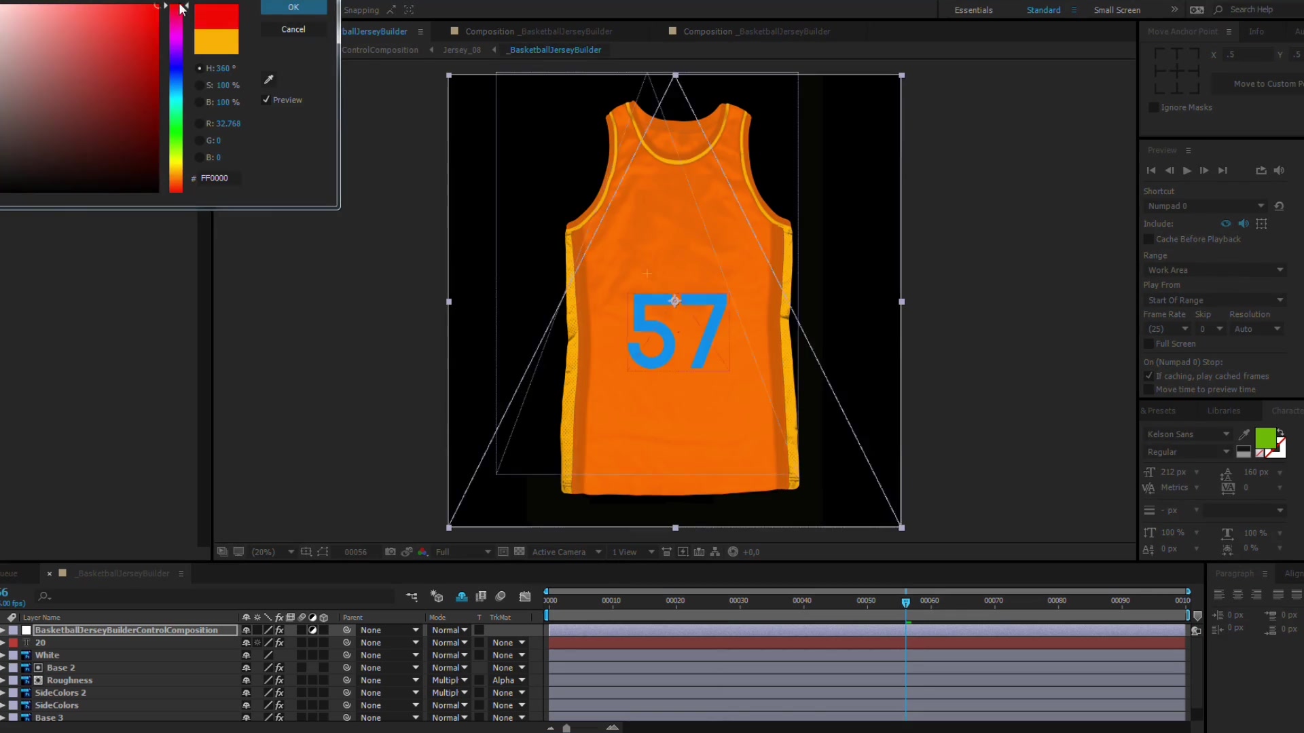Confirm the color with OK
1304x733 pixels.
click(x=293, y=7)
